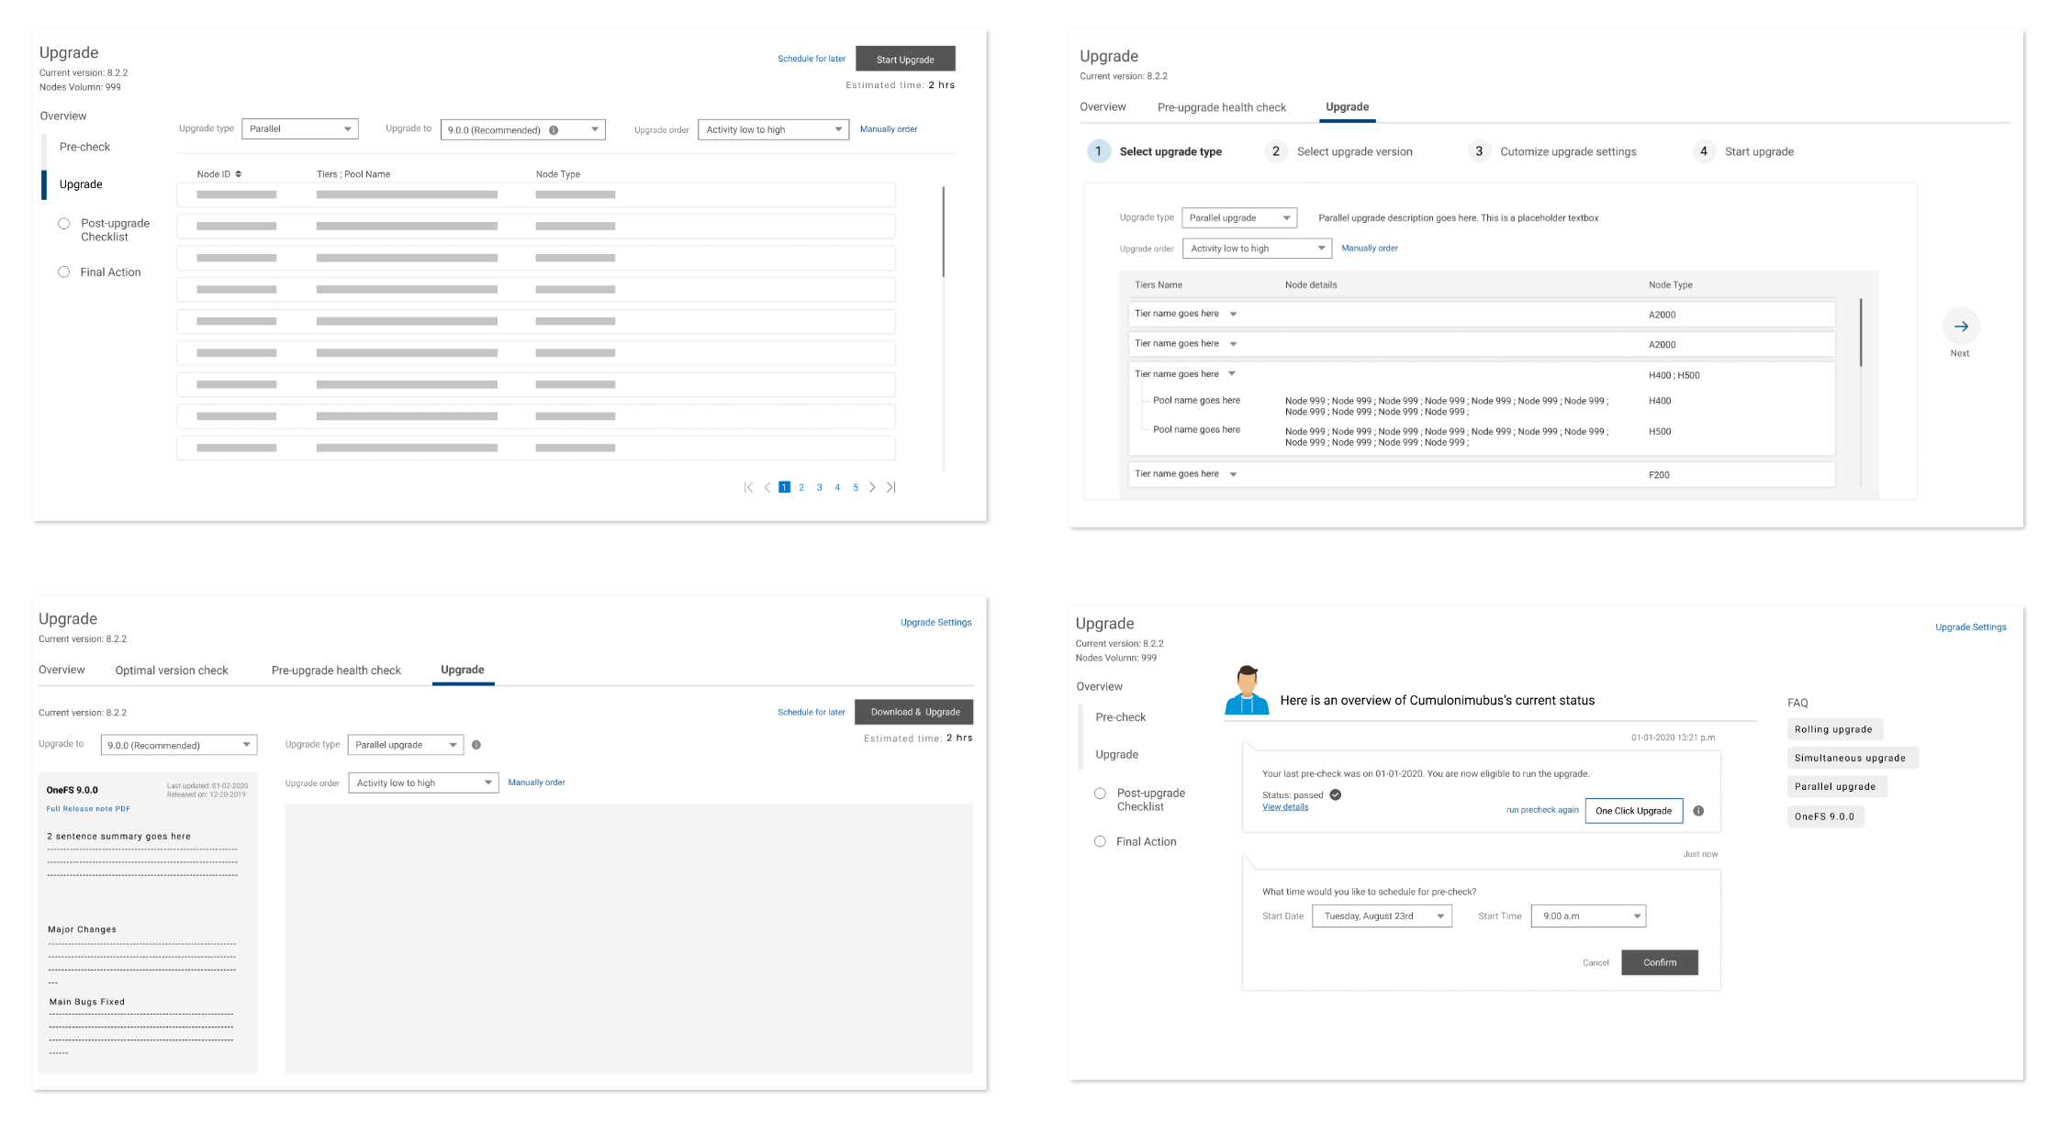
Task: Go to last page pagination icon
Action: pyautogui.click(x=890, y=488)
